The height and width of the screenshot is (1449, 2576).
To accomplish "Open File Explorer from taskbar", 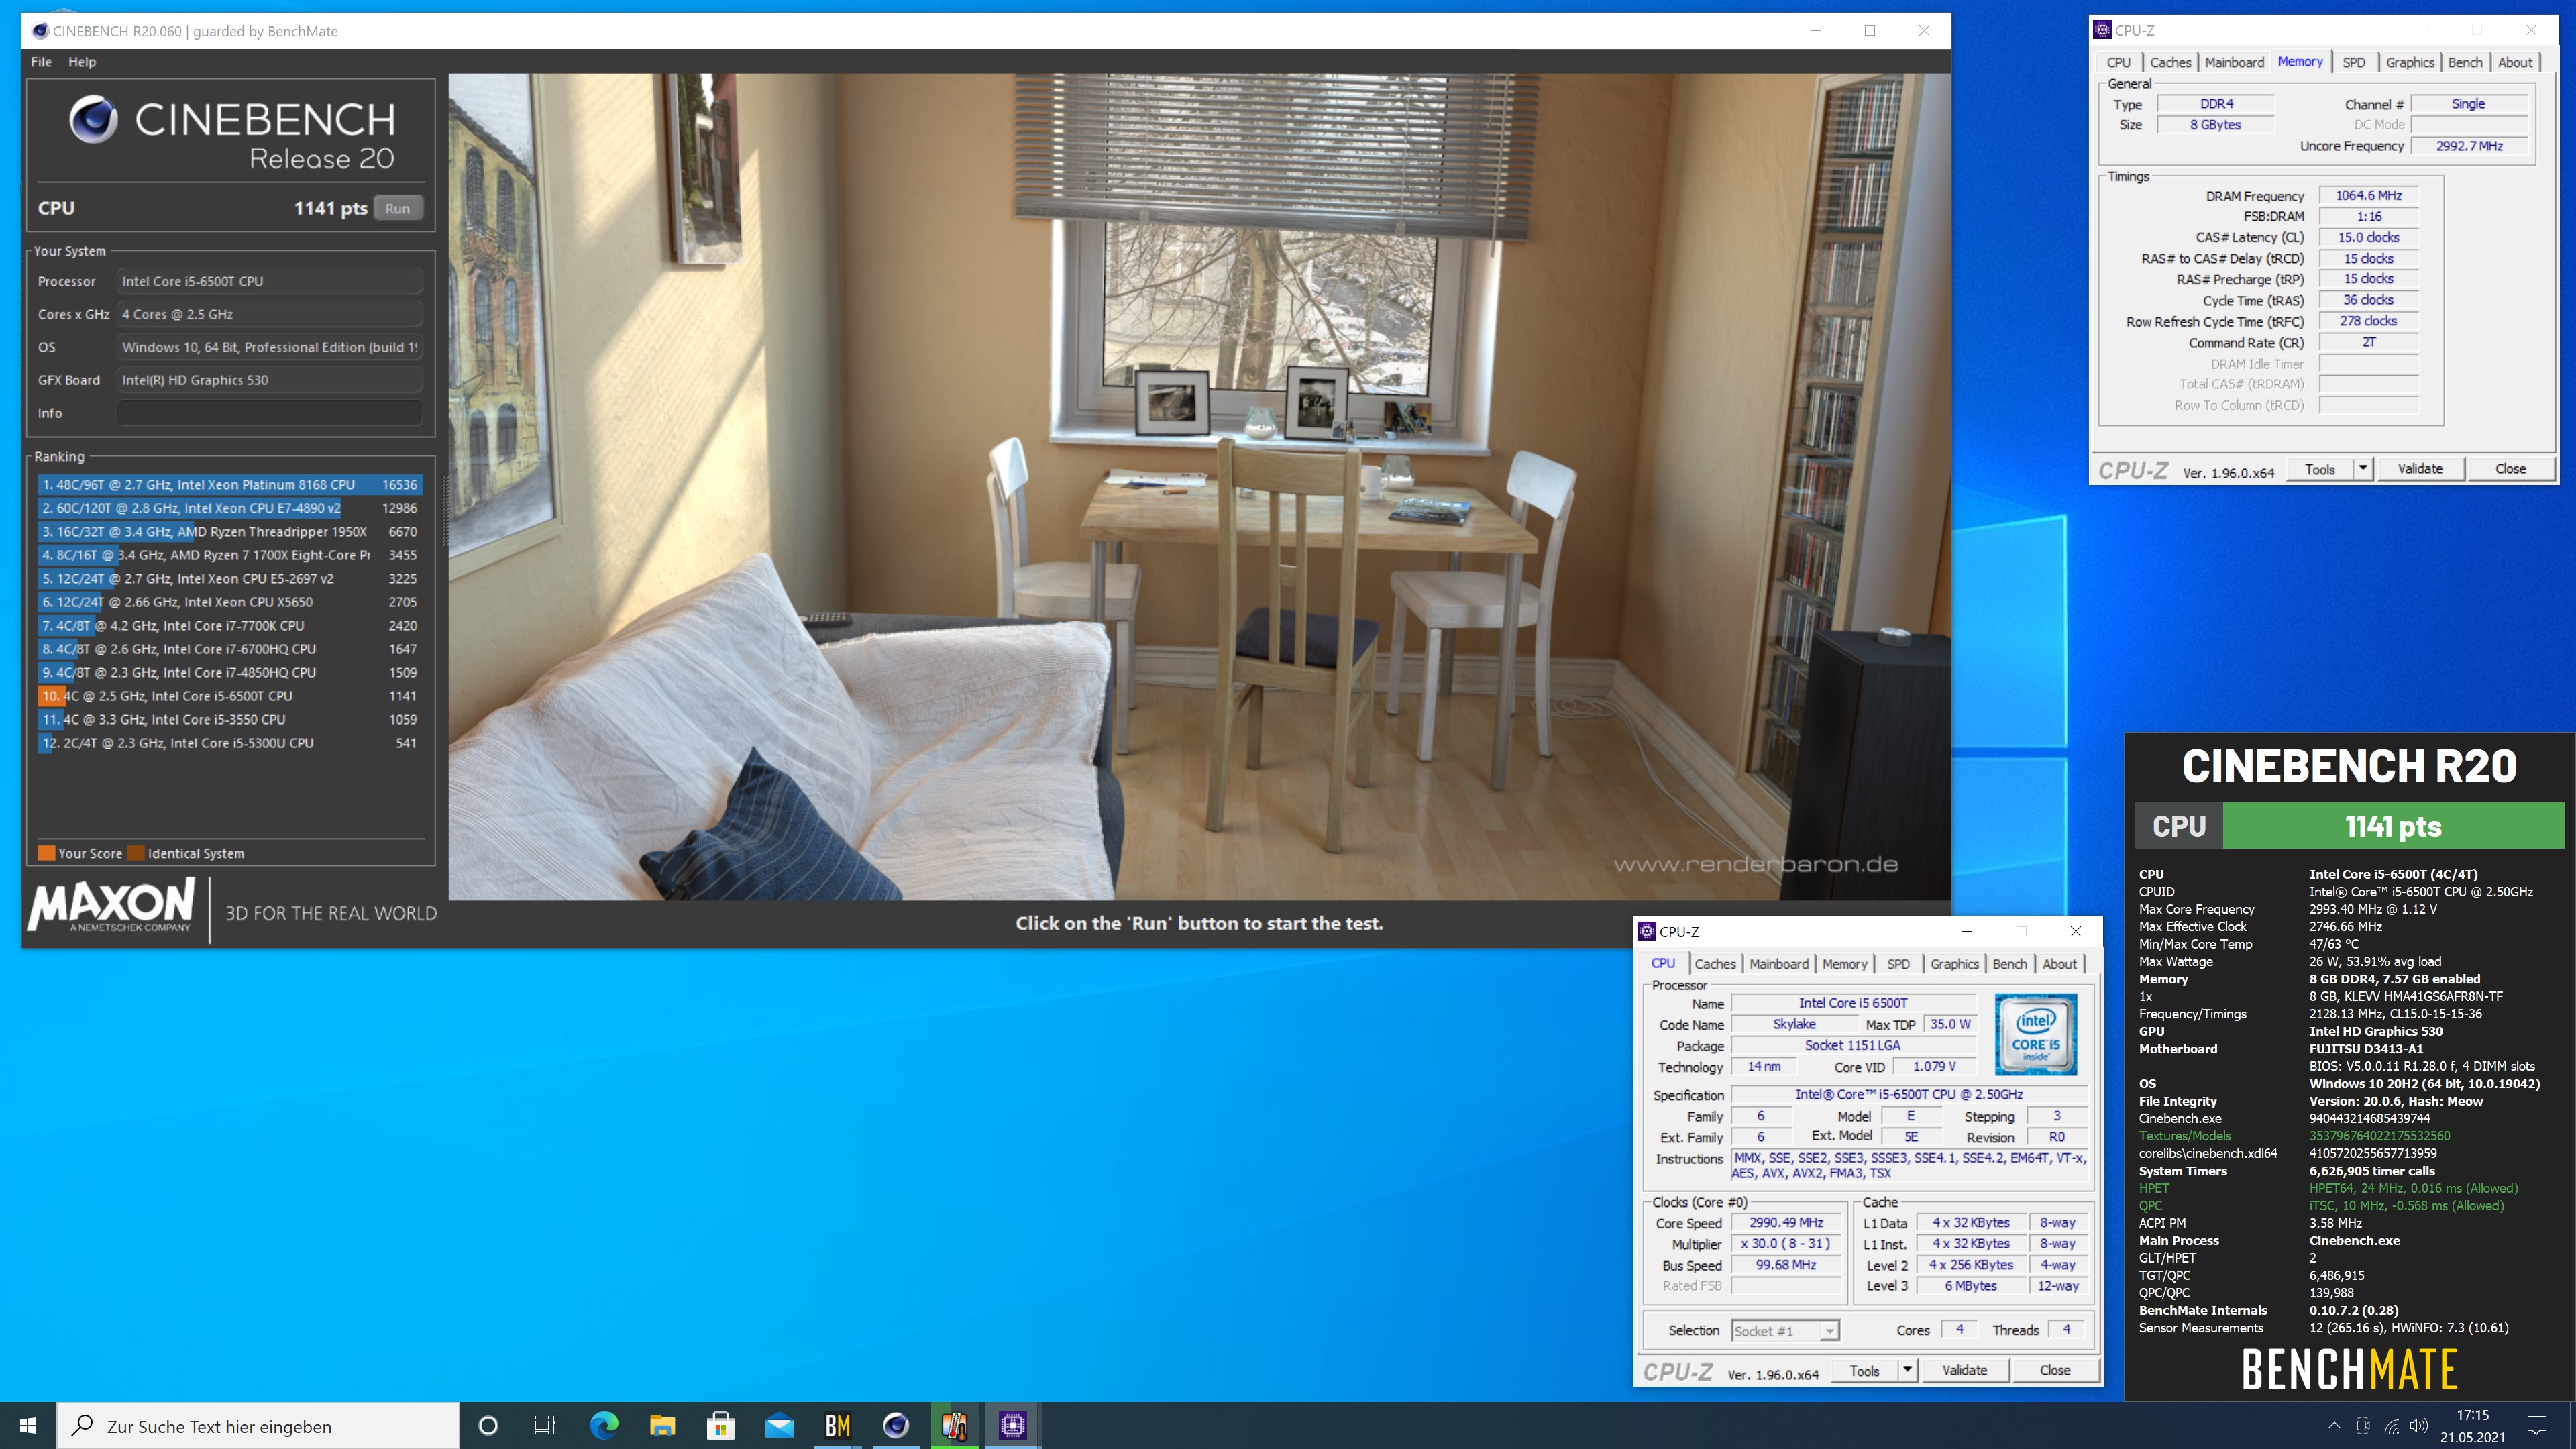I will (x=662, y=1425).
